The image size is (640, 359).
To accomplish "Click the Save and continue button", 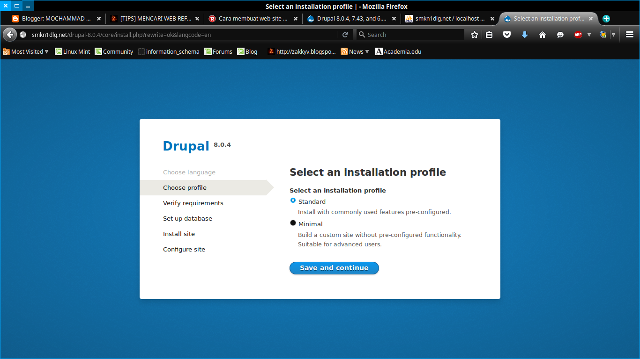I will pyautogui.click(x=334, y=268).
